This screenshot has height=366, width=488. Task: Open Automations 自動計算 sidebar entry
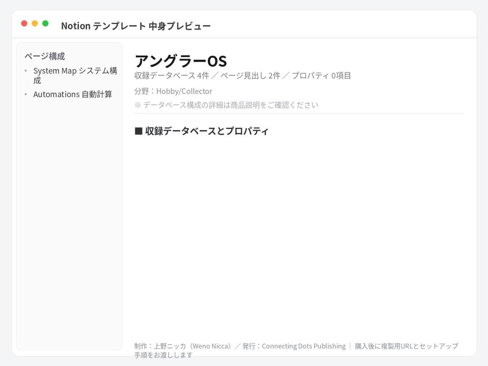[x=72, y=94]
